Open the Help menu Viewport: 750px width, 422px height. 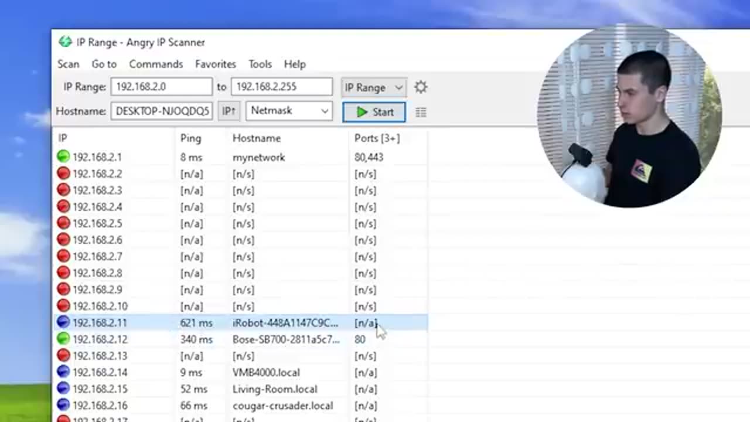tap(295, 64)
